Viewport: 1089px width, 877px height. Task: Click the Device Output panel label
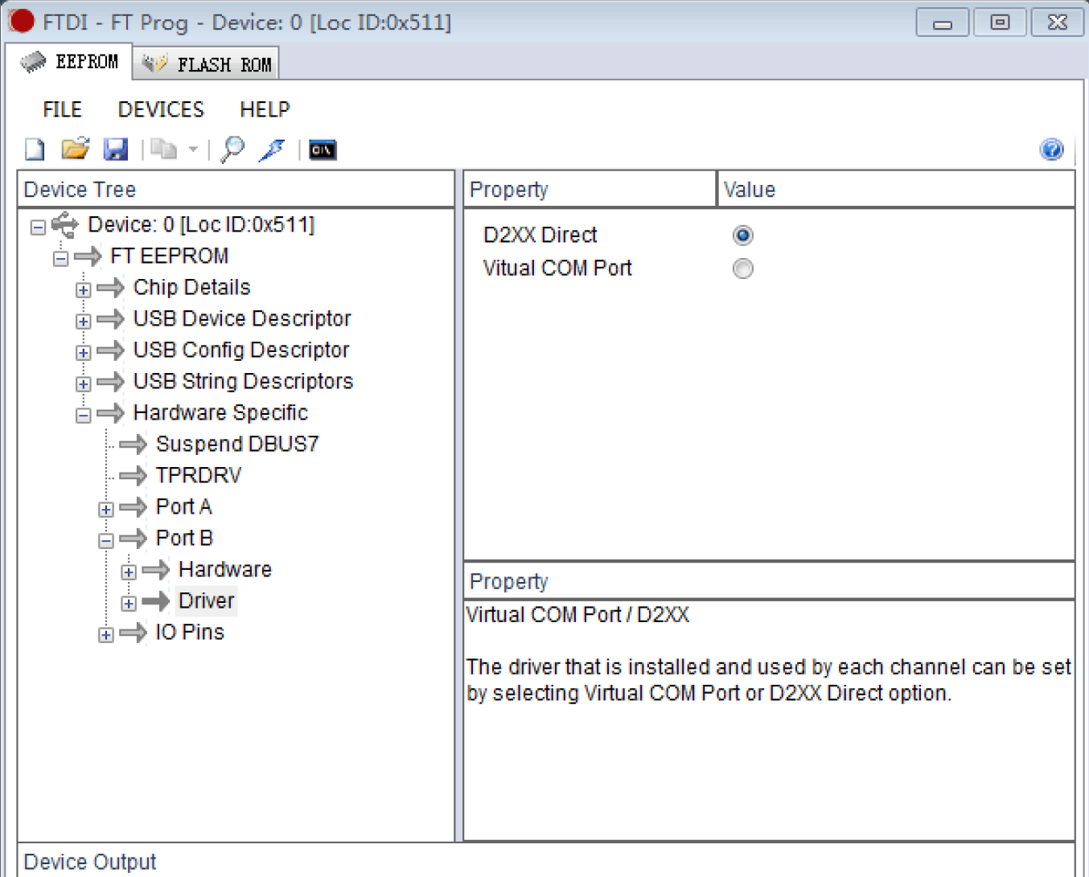(x=90, y=862)
